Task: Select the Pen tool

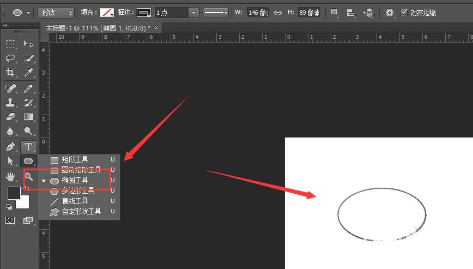Action: pyautogui.click(x=10, y=146)
